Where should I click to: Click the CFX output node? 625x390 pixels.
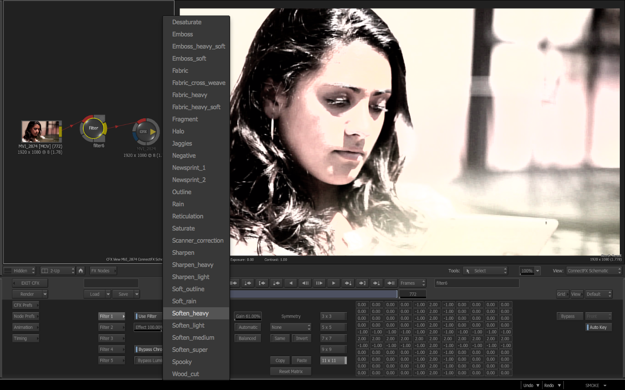point(146,132)
